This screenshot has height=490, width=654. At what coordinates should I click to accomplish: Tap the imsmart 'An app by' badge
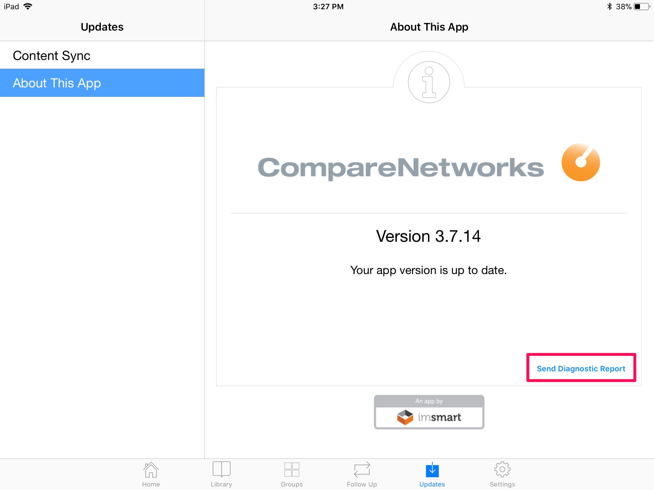point(429,412)
